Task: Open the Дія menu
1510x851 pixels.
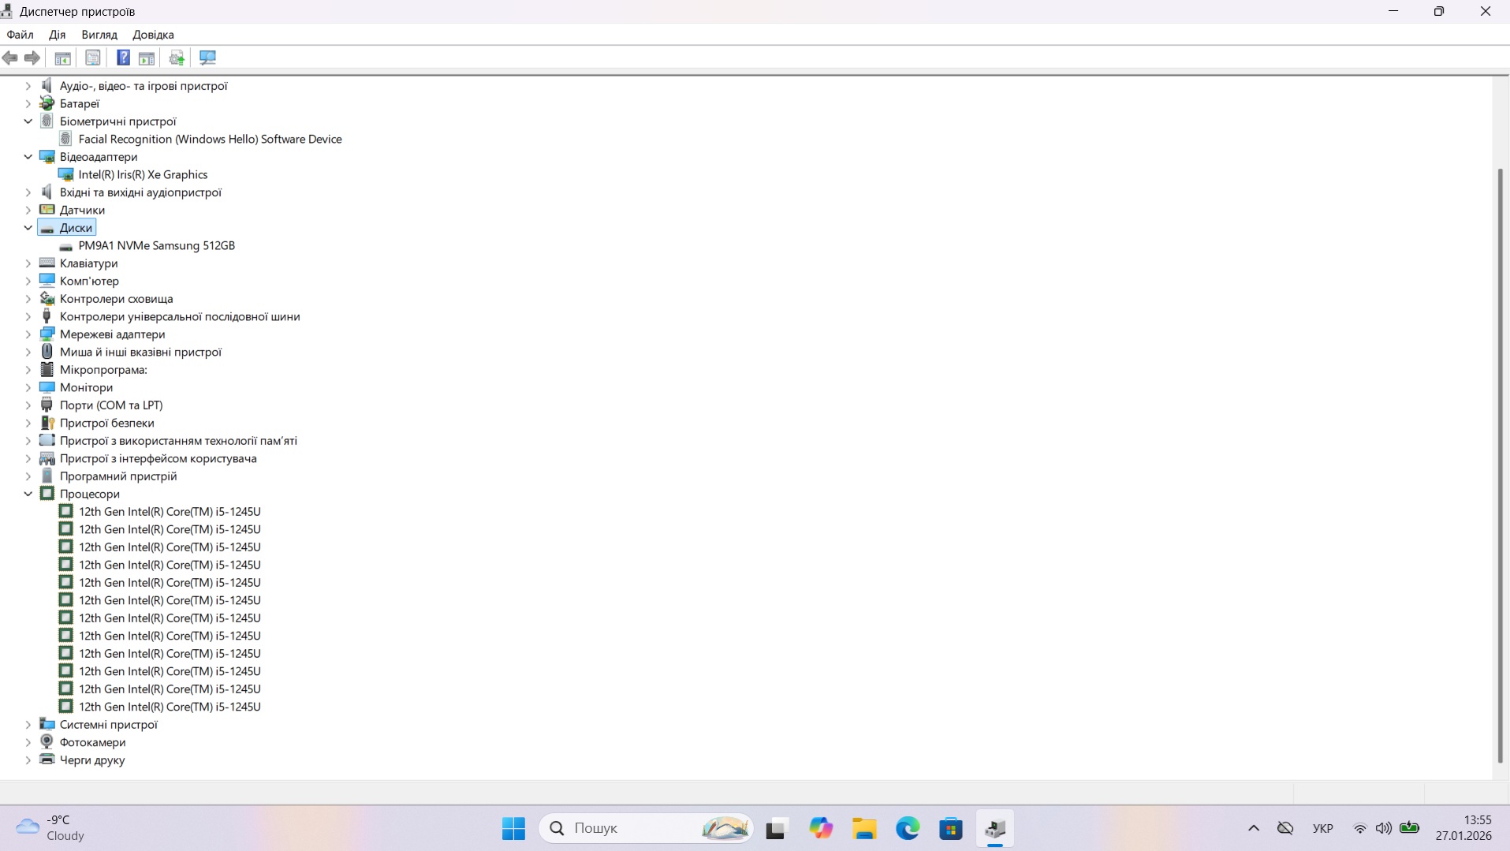Action: [57, 35]
